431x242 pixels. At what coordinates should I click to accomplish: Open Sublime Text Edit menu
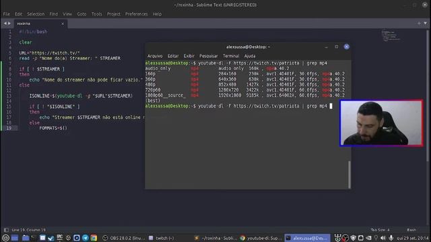click(x=18, y=14)
